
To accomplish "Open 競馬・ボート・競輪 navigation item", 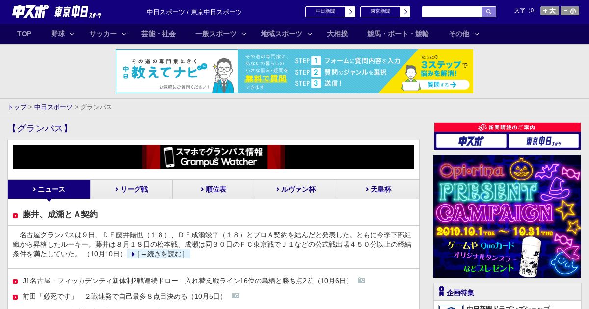I will [x=398, y=34].
